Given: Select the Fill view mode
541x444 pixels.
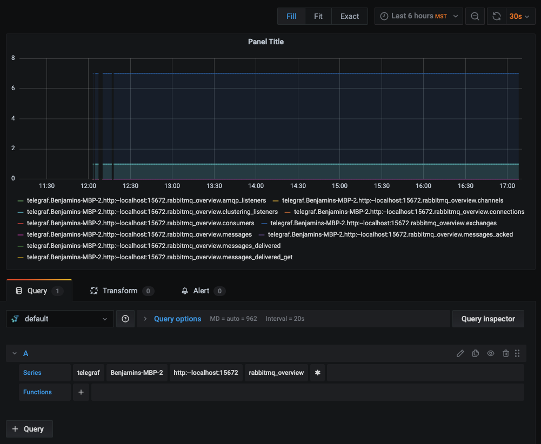Looking at the screenshot, I should pos(291,16).
